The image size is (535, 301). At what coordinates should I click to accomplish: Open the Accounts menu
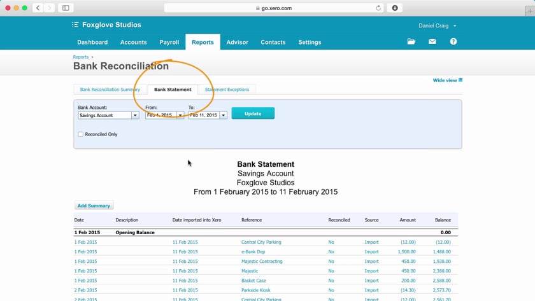[x=133, y=42]
